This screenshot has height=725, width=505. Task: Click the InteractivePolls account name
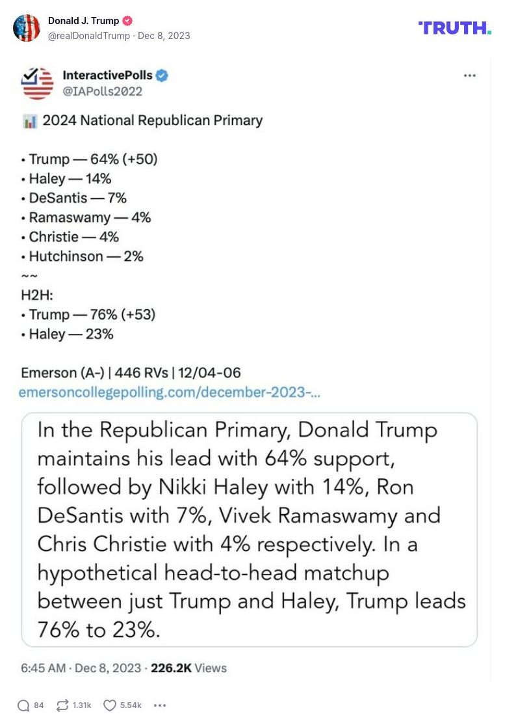[107, 75]
